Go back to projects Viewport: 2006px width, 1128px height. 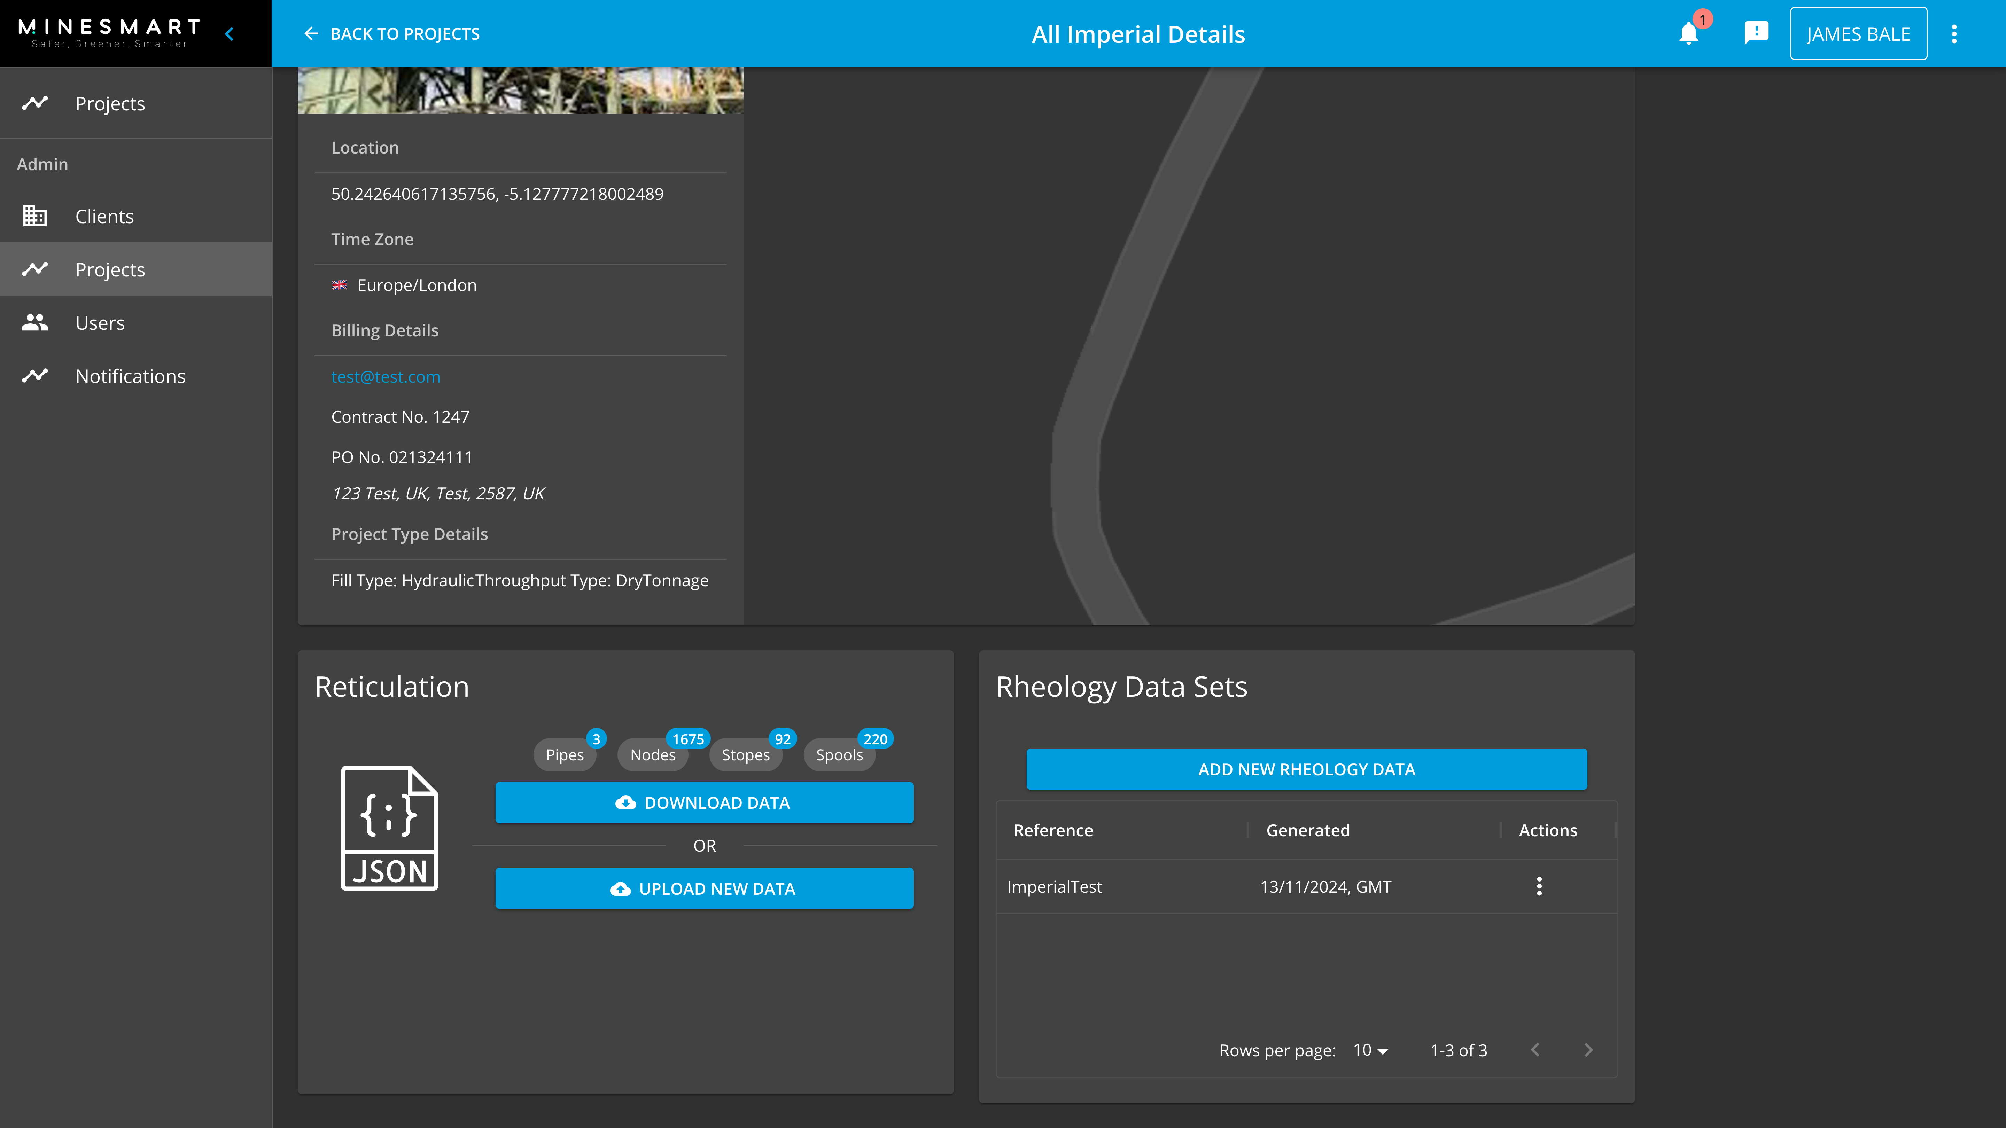click(x=392, y=33)
